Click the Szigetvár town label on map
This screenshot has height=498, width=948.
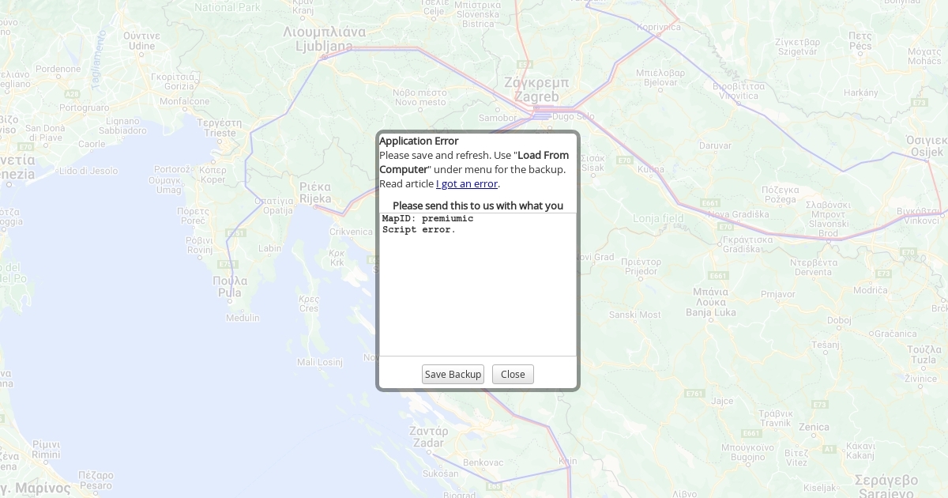click(797, 46)
